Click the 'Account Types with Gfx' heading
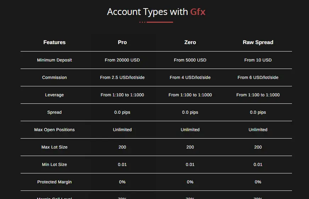The width and height of the screenshot is (309, 199). click(x=156, y=12)
